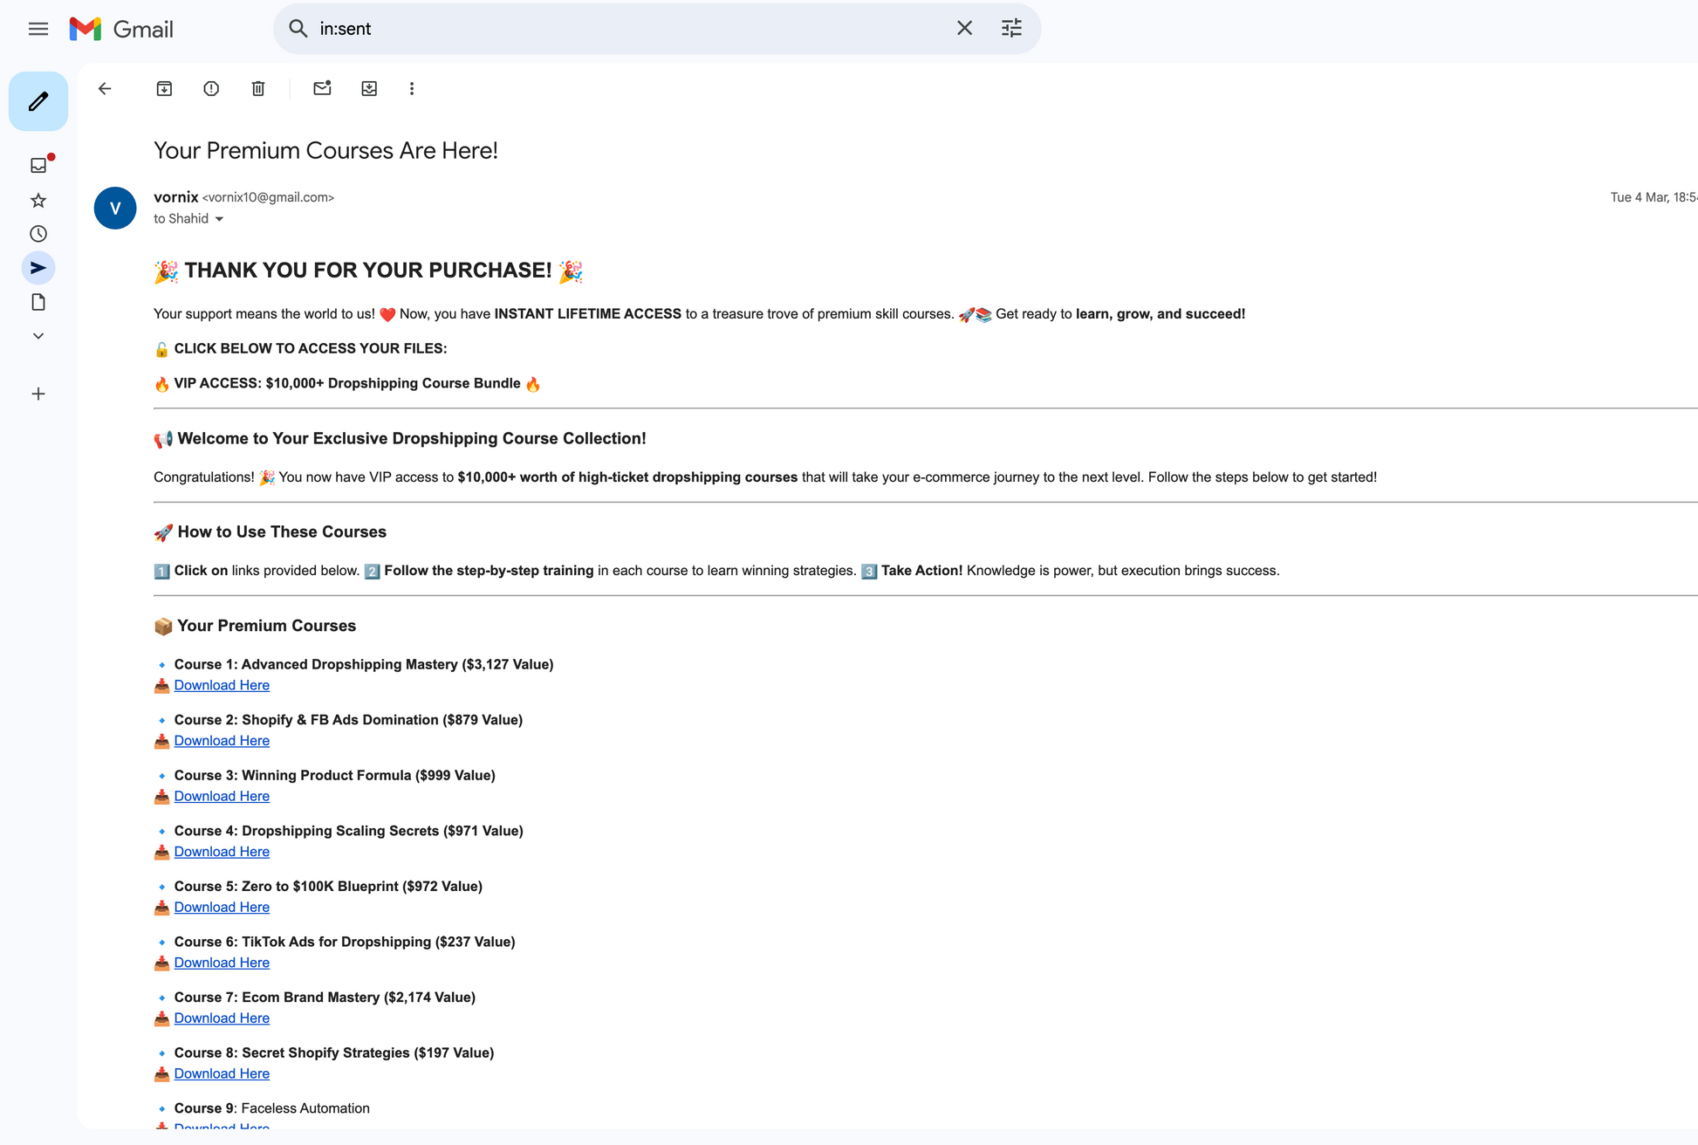Mark the email as unread
The image size is (1698, 1145).
coord(322,88)
